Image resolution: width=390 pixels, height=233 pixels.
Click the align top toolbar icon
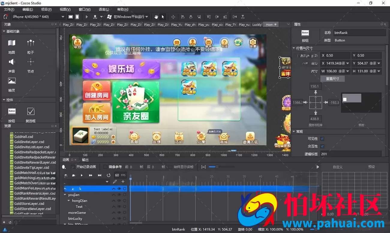[x=209, y=17]
